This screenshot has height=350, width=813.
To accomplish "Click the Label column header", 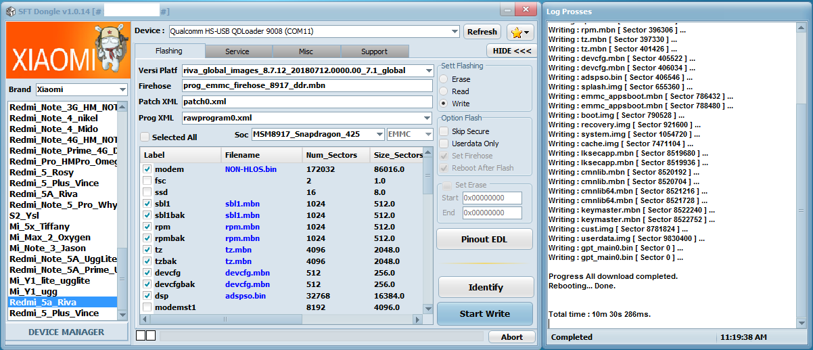I will [x=181, y=155].
